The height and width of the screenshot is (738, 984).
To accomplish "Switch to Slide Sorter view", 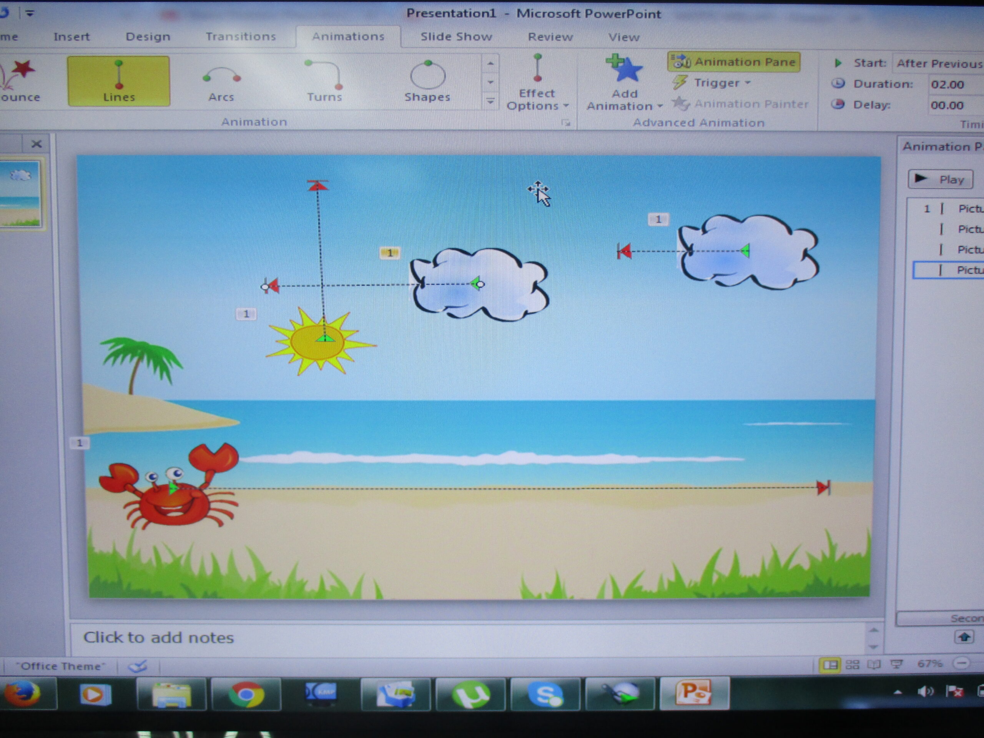I will pos(852,665).
